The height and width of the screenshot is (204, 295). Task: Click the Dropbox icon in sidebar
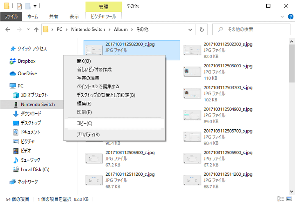point(13,61)
